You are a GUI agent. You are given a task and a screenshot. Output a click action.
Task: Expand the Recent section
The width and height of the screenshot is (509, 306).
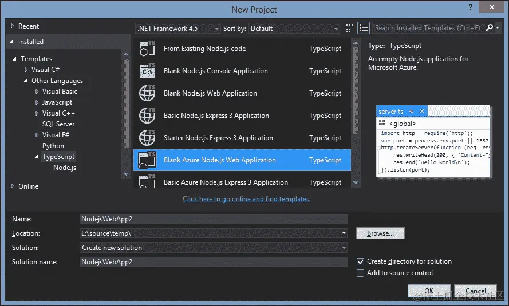coord(13,26)
